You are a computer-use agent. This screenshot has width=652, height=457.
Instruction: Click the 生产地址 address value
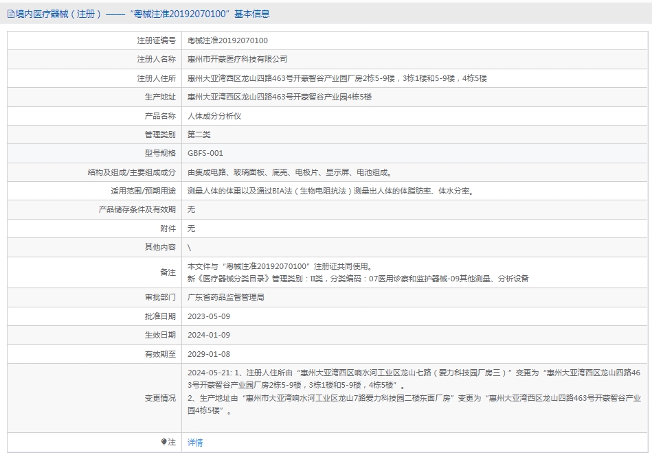279,97
